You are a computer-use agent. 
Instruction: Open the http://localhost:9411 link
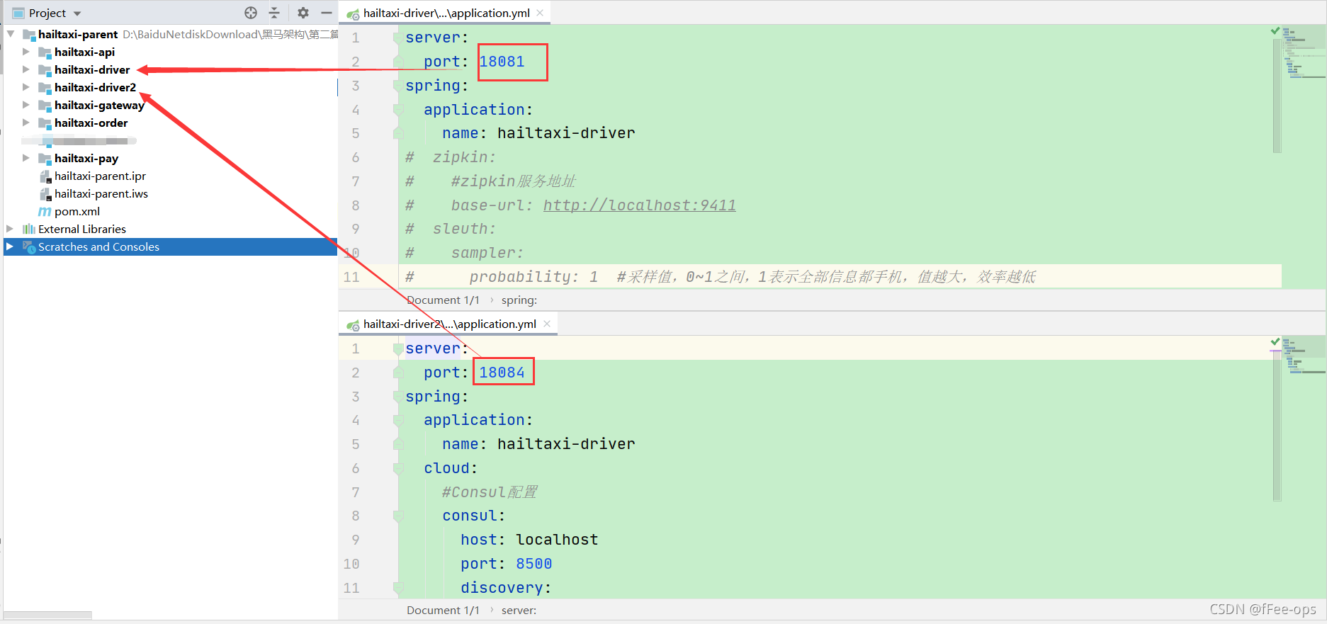tap(639, 205)
